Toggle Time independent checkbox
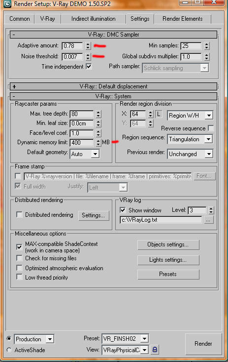228x362 pixels. (x=89, y=67)
